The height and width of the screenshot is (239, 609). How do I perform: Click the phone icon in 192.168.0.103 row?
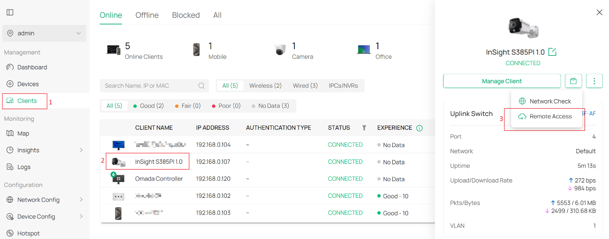(x=118, y=213)
